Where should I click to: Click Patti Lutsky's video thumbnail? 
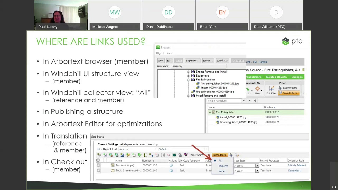pyautogui.click(x=61, y=15)
